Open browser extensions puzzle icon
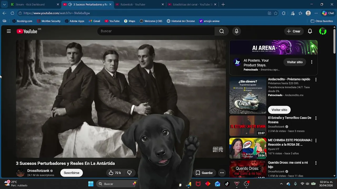Screen dimensions: 337x189 point(284,13)
